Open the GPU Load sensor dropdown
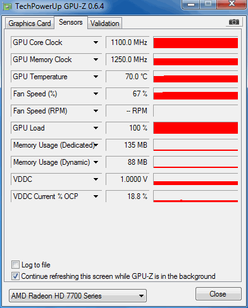Viewport: 248px width, 308px height. pyautogui.click(x=96, y=128)
